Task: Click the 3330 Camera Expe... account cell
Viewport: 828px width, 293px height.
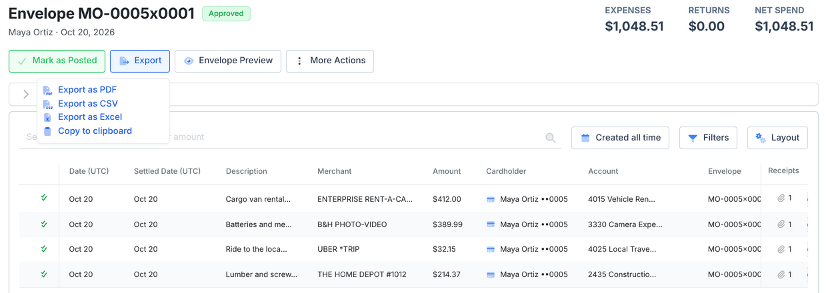Action: pos(625,224)
